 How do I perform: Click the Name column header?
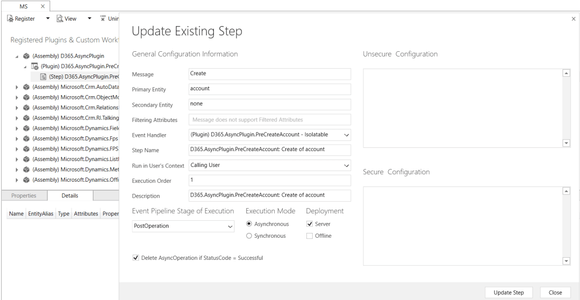(x=16, y=213)
